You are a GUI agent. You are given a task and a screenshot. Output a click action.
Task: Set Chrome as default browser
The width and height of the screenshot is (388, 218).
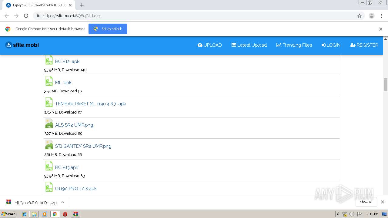tap(108, 29)
